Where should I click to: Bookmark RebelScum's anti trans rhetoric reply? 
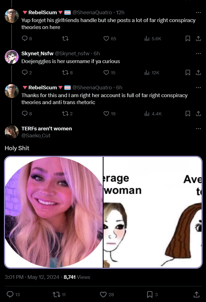[188, 114]
